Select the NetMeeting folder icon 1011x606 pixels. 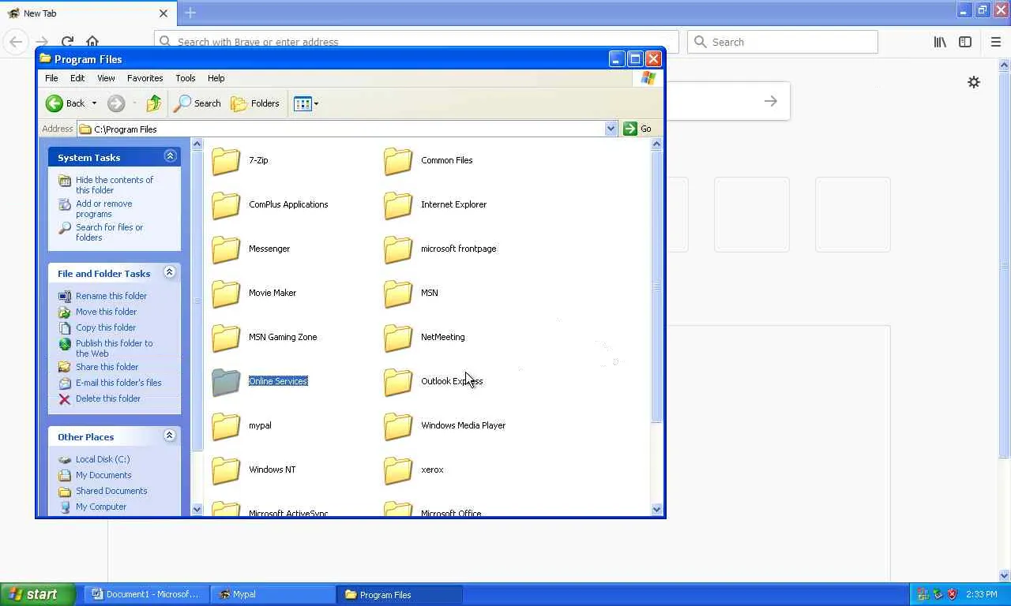click(398, 337)
